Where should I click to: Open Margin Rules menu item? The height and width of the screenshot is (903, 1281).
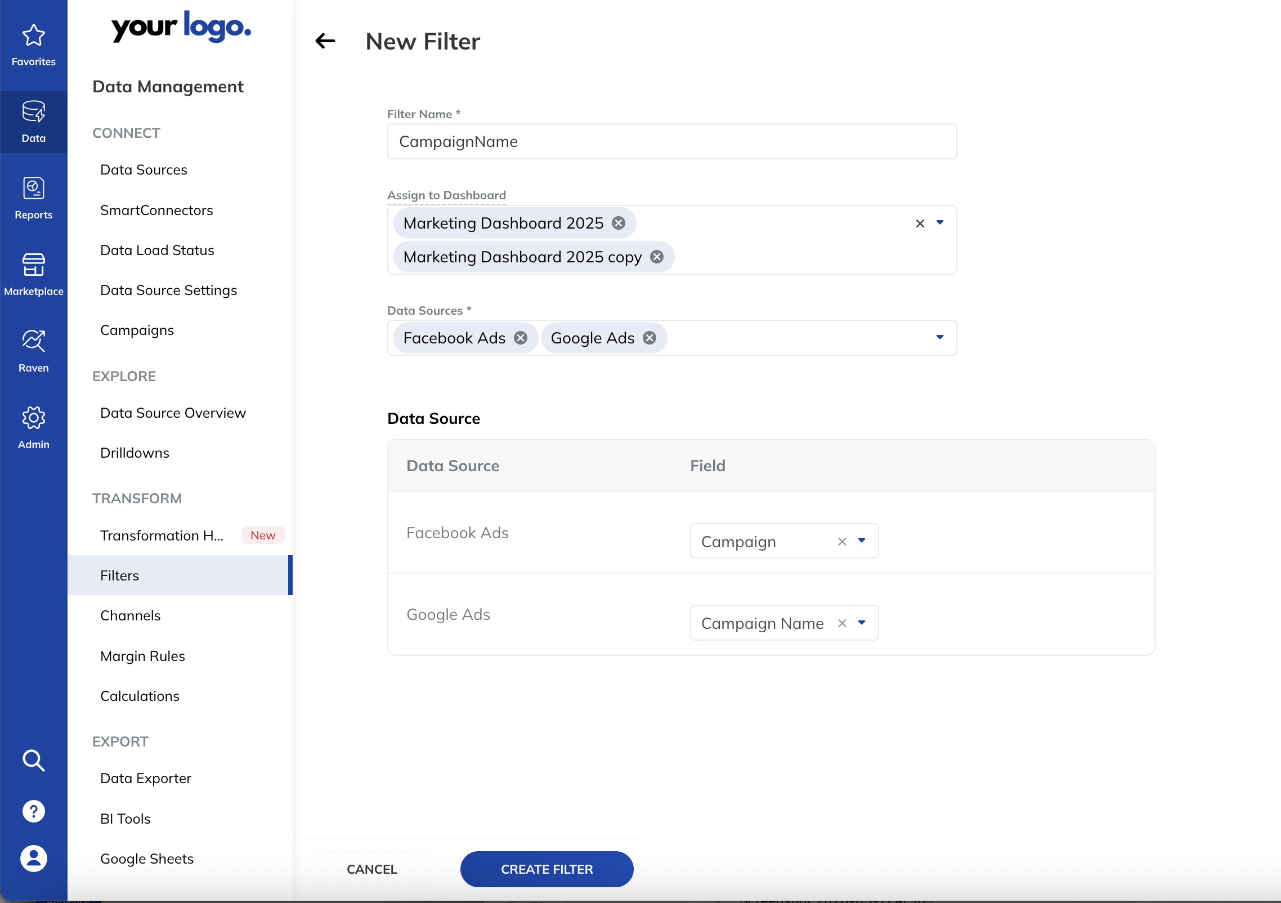tap(142, 656)
